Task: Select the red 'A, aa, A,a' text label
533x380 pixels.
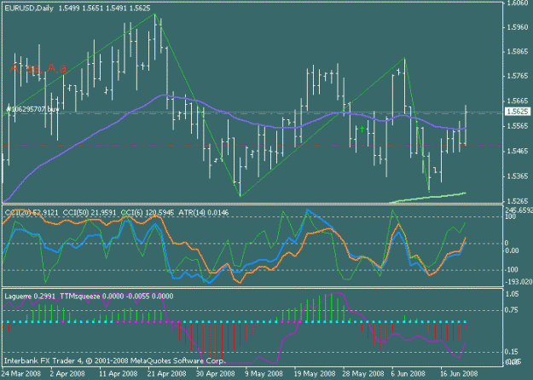Action: point(38,68)
